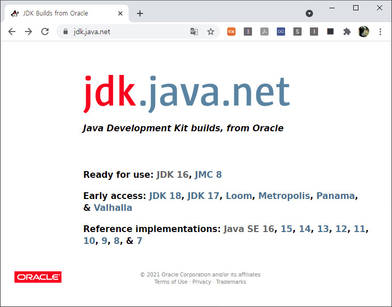The height and width of the screenshot is (307, 392).
Task: View site security lock information
Action: pyautogui.click(x=66, y=32)
